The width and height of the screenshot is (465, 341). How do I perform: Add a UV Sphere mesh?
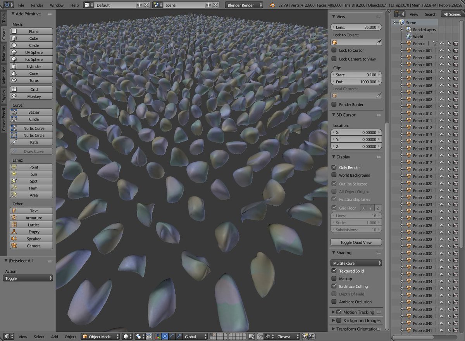click(x=31, y=52)
